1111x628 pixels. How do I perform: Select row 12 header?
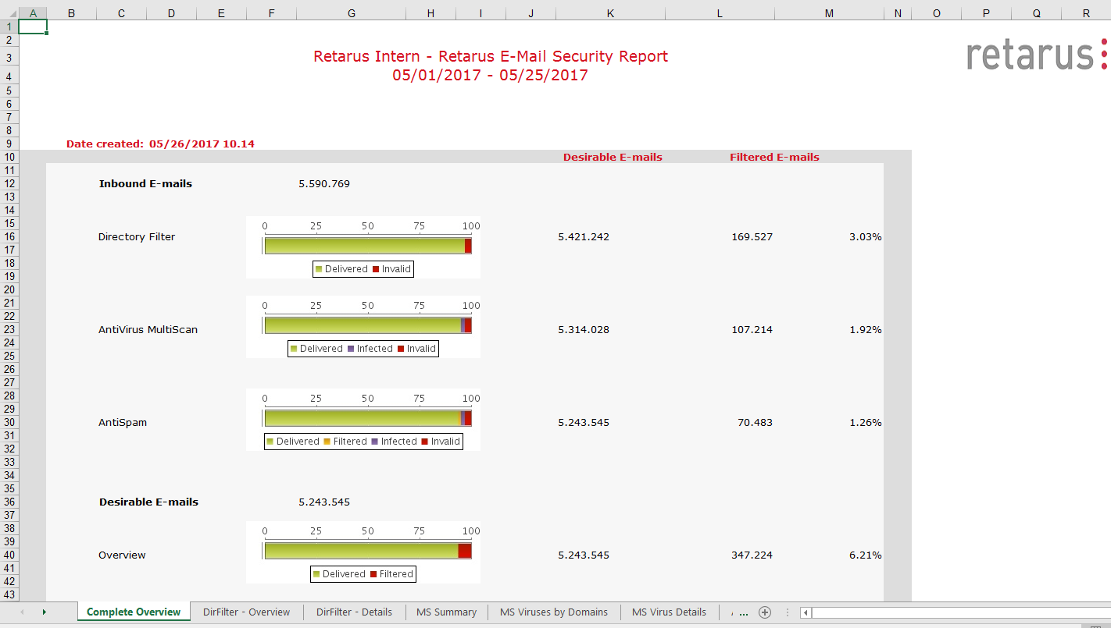(x=9, y=183)
